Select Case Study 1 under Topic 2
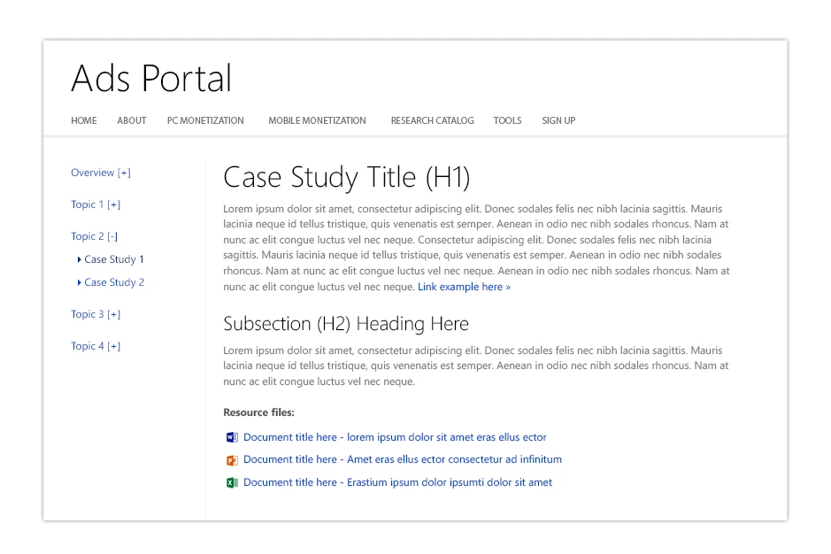Viewport: 831px width, 554px height. coord(113,259)
